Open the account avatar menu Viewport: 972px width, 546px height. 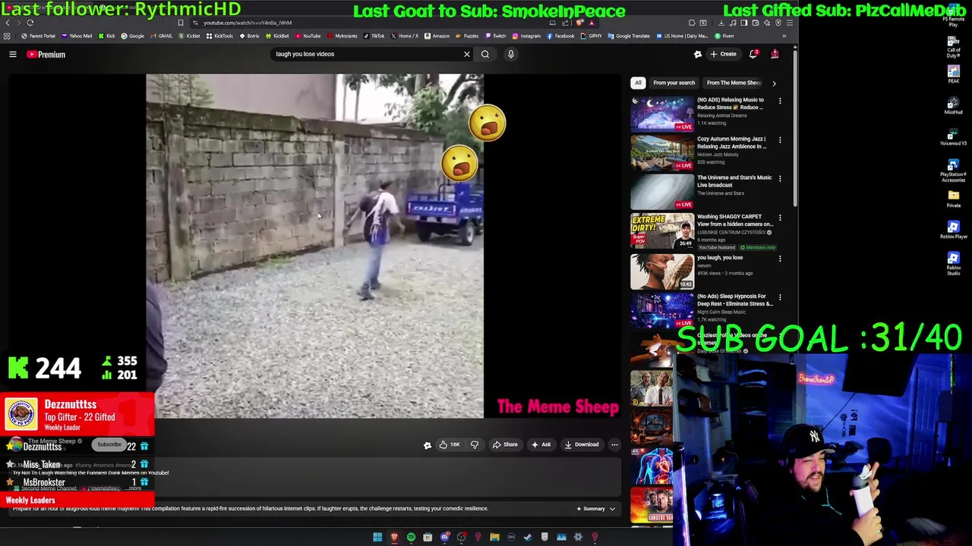(775, 54)
